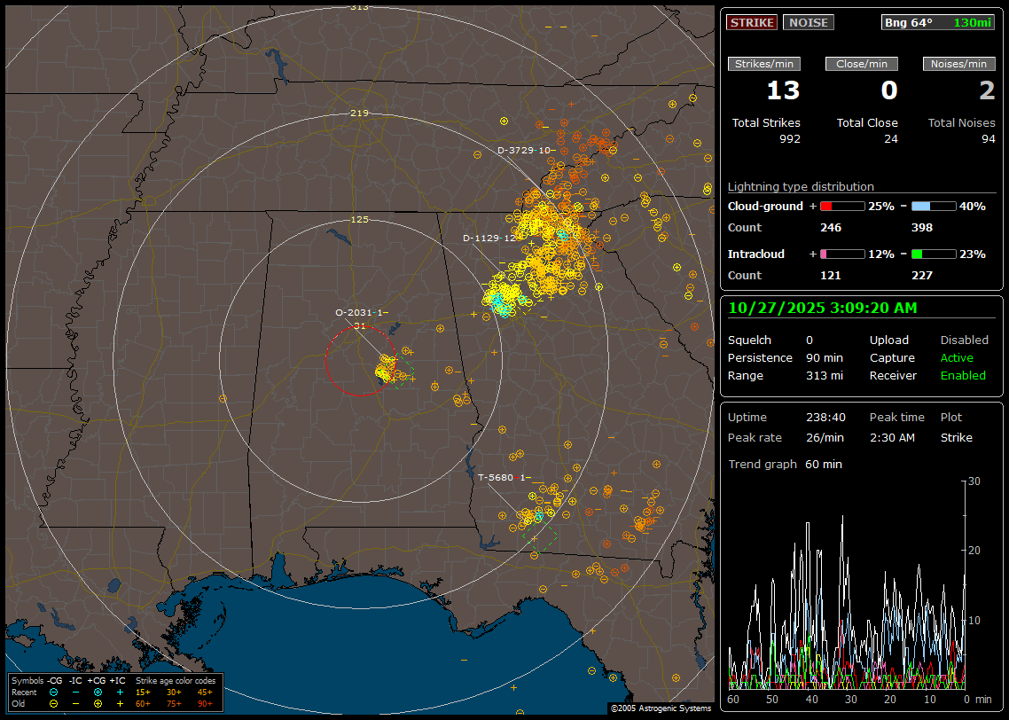Toggle the STRIKE indicator

coord(751,22)
